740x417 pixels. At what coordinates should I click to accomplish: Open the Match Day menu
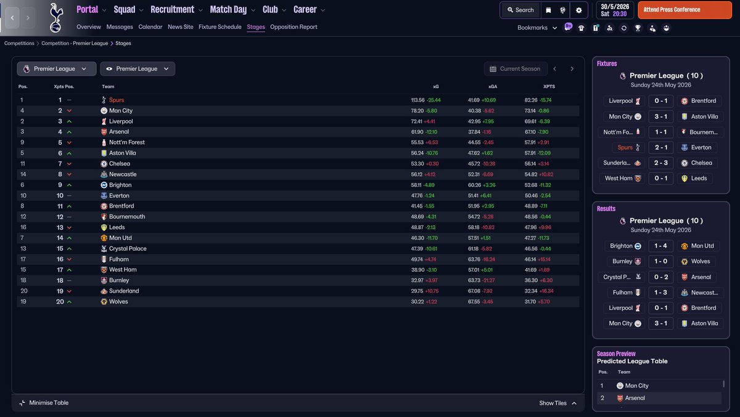tap(232, 9)
